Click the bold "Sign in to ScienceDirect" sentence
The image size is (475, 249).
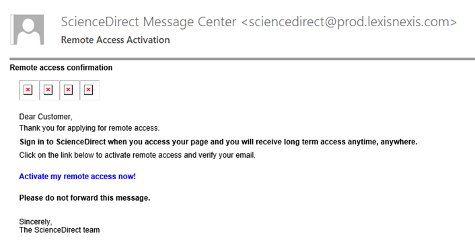tap(219, 142)
